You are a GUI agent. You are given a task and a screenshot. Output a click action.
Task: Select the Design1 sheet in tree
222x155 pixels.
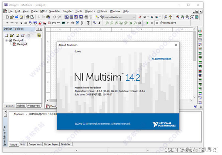[x=20, y=44]
